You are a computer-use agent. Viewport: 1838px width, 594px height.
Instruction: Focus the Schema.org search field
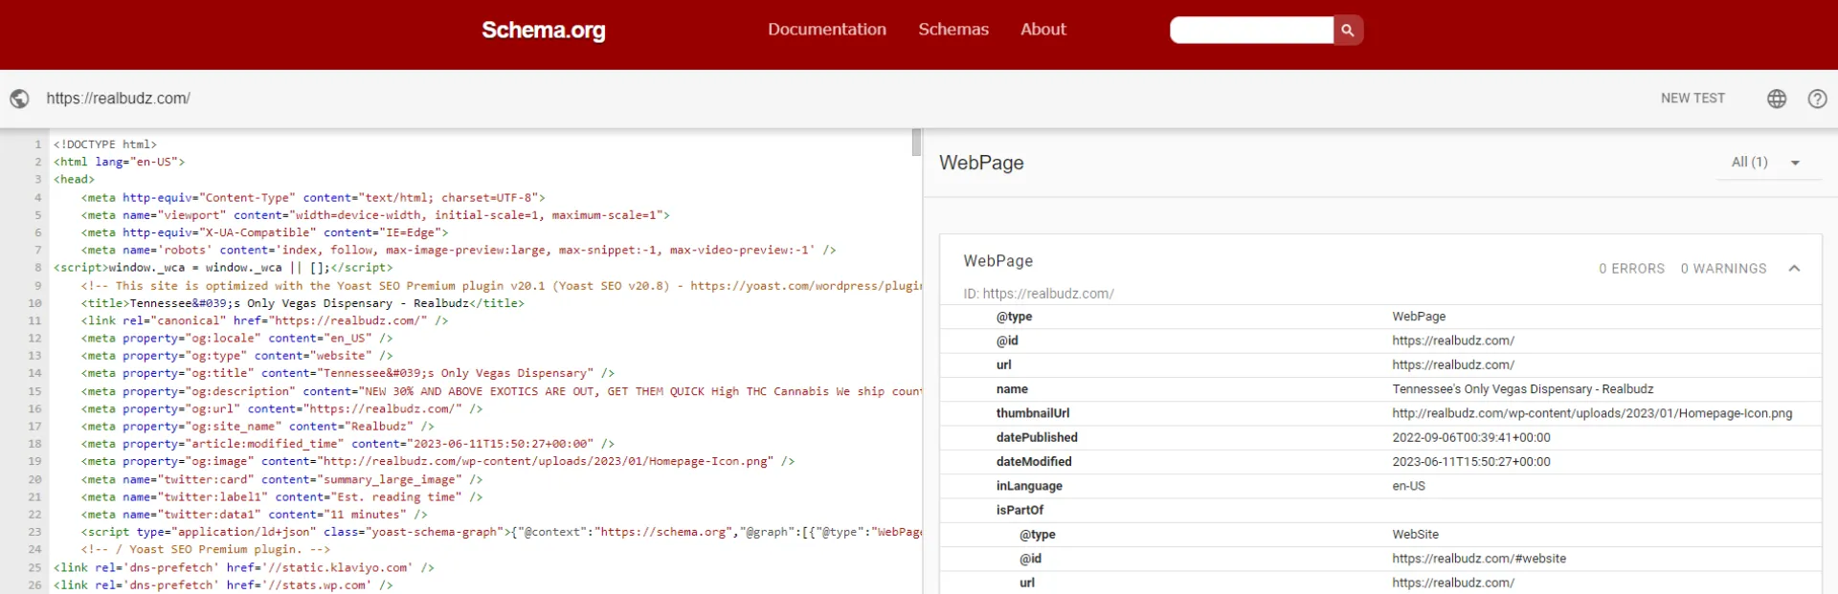pos(1250,31)
